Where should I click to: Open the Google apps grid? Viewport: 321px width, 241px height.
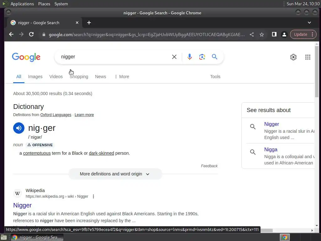click(x=308, y=57)
